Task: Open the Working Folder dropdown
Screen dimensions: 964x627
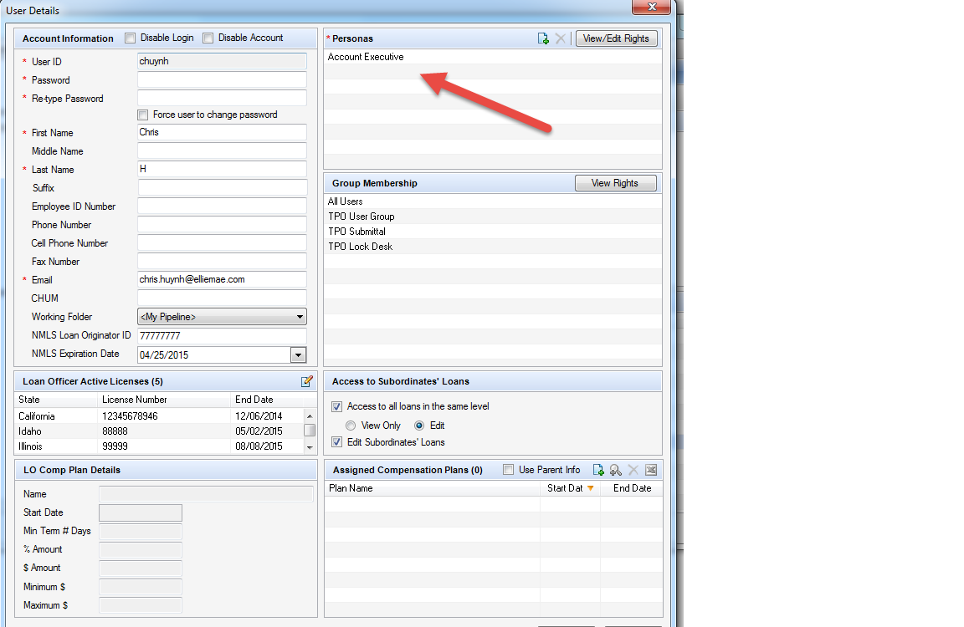Action: pos(300,317)
